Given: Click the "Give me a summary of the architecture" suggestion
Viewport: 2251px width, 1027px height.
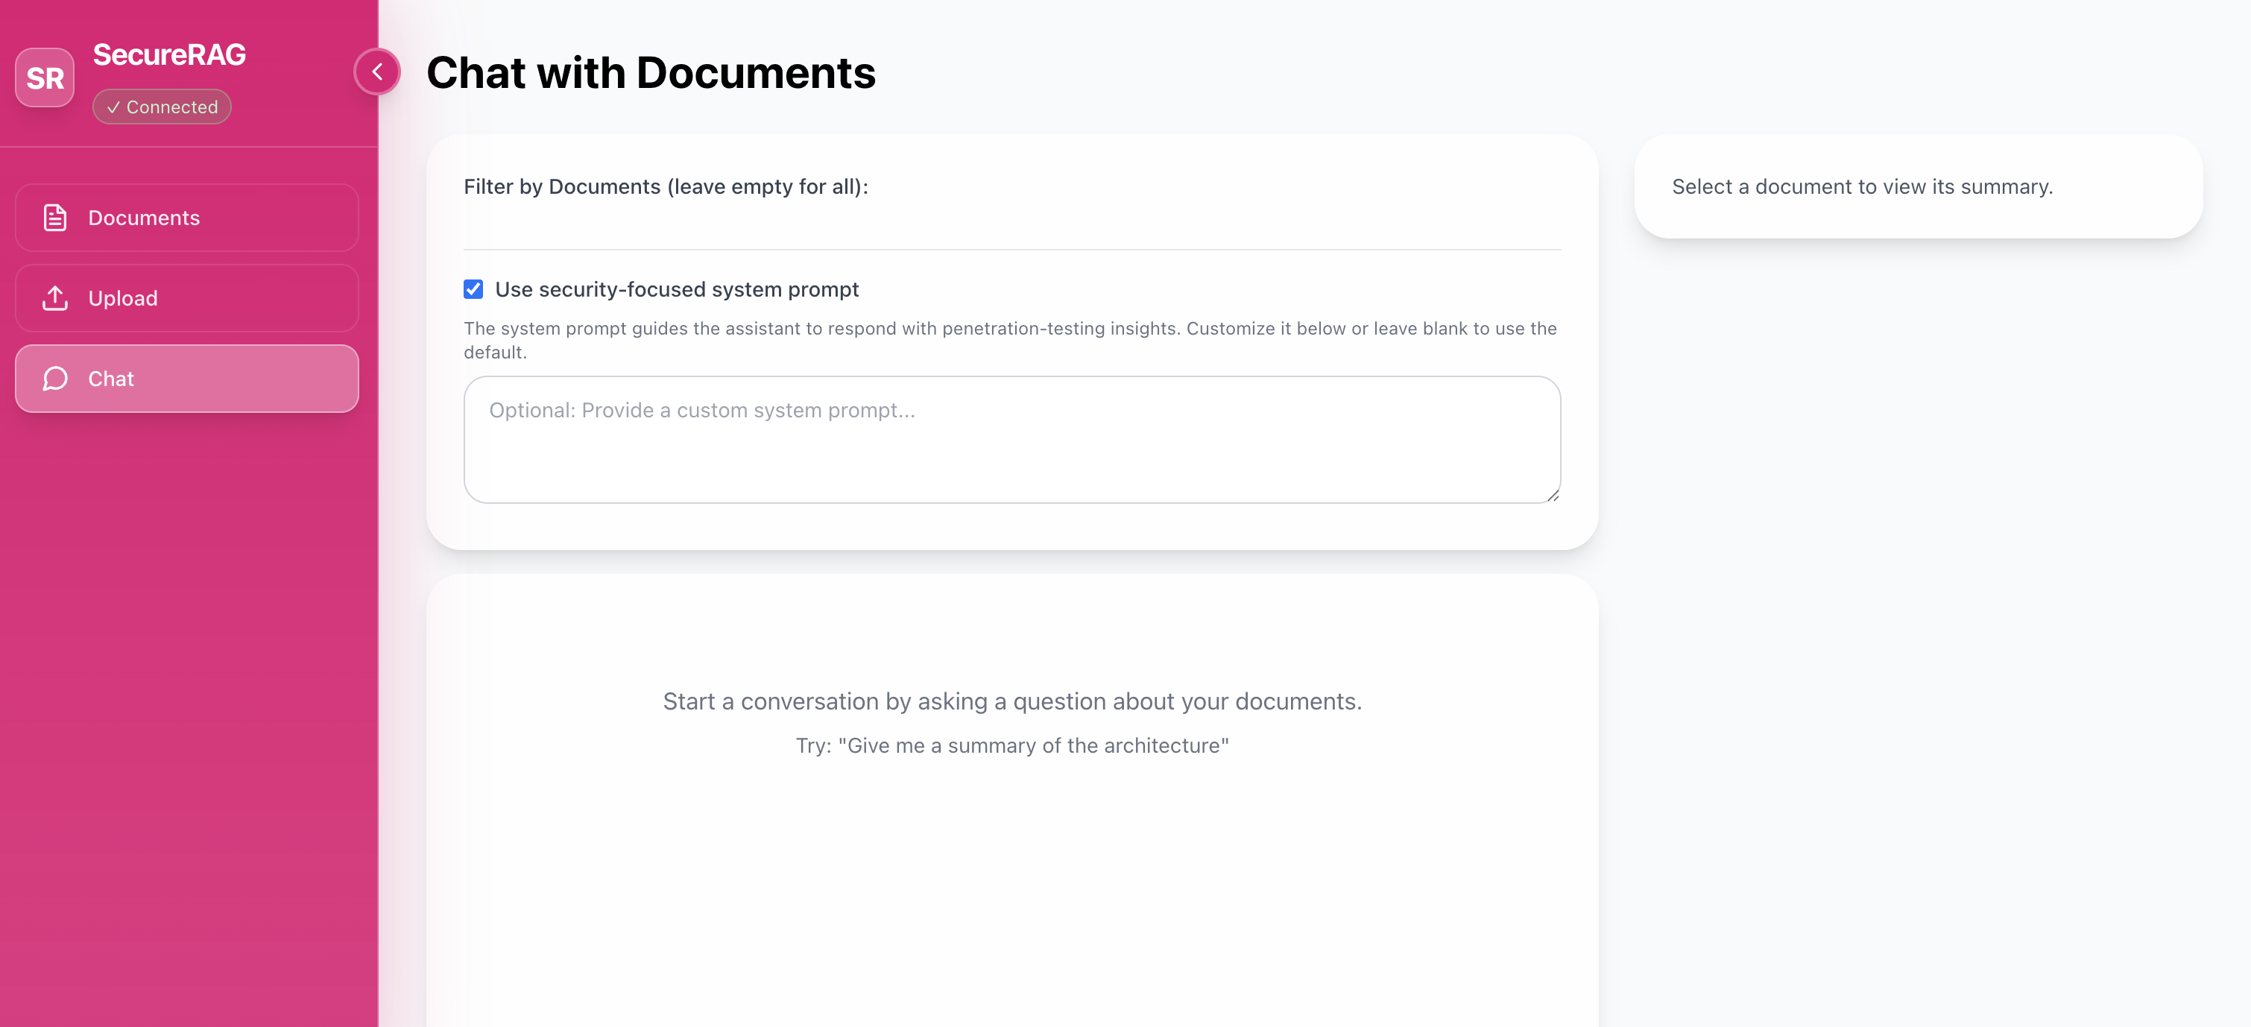Looking at the screenshot, I should coord(1012,745).
